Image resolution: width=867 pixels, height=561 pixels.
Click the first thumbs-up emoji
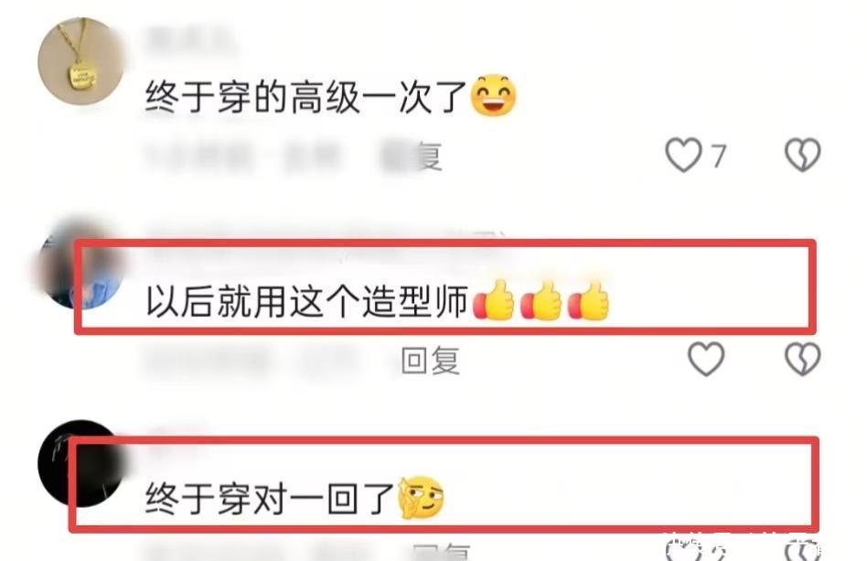click(494, 300)
